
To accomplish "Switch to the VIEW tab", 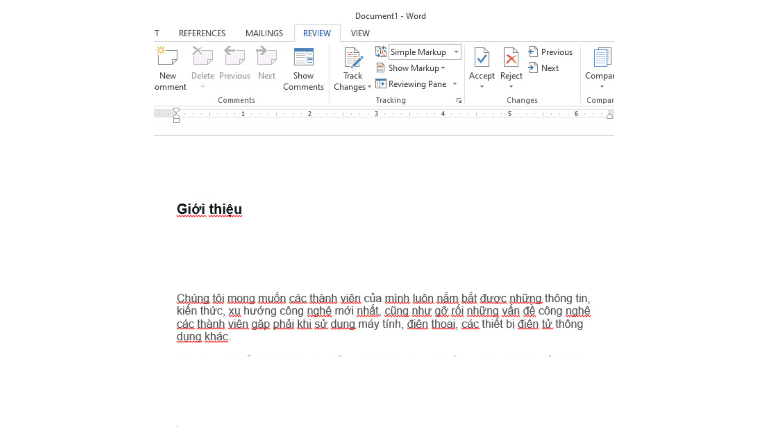I will [x=360, y=33].
